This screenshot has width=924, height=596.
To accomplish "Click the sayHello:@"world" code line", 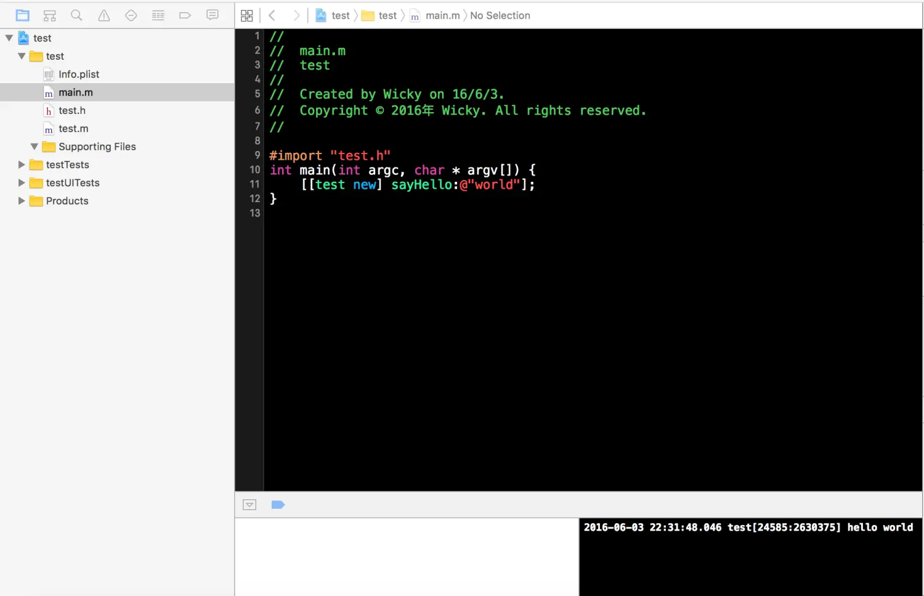I will click(x=418, y=184).
